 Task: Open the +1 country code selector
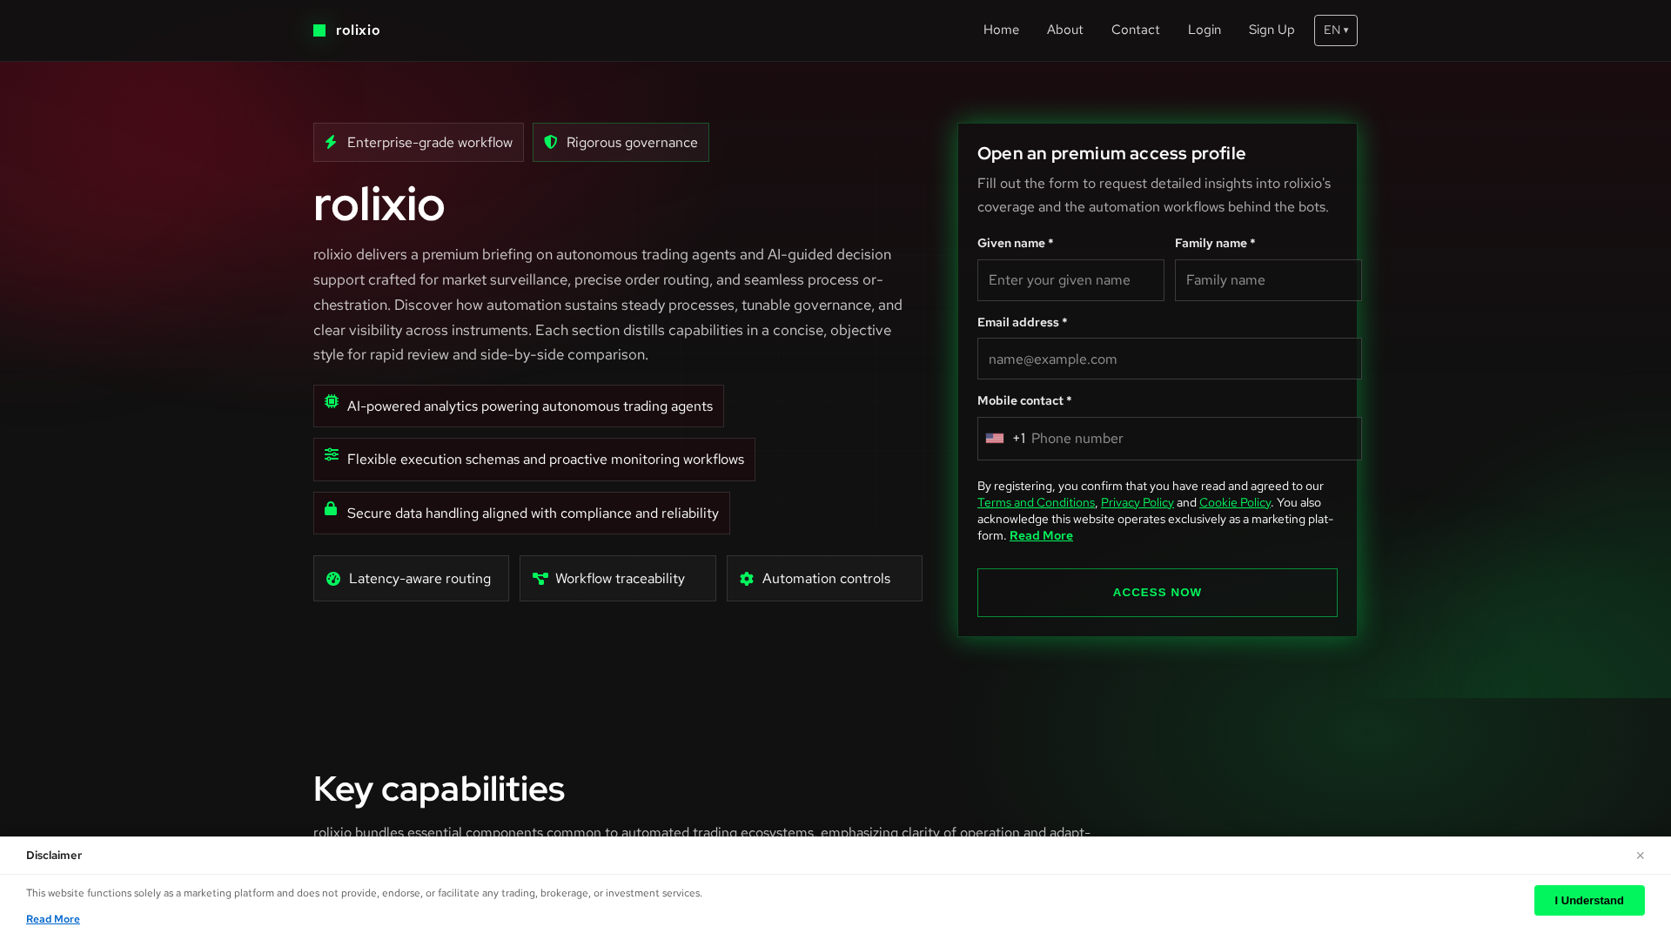point(1005,439)
